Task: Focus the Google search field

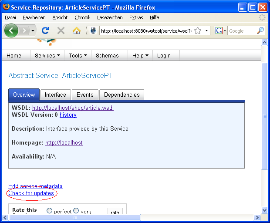Action: [x=242, y=31]
